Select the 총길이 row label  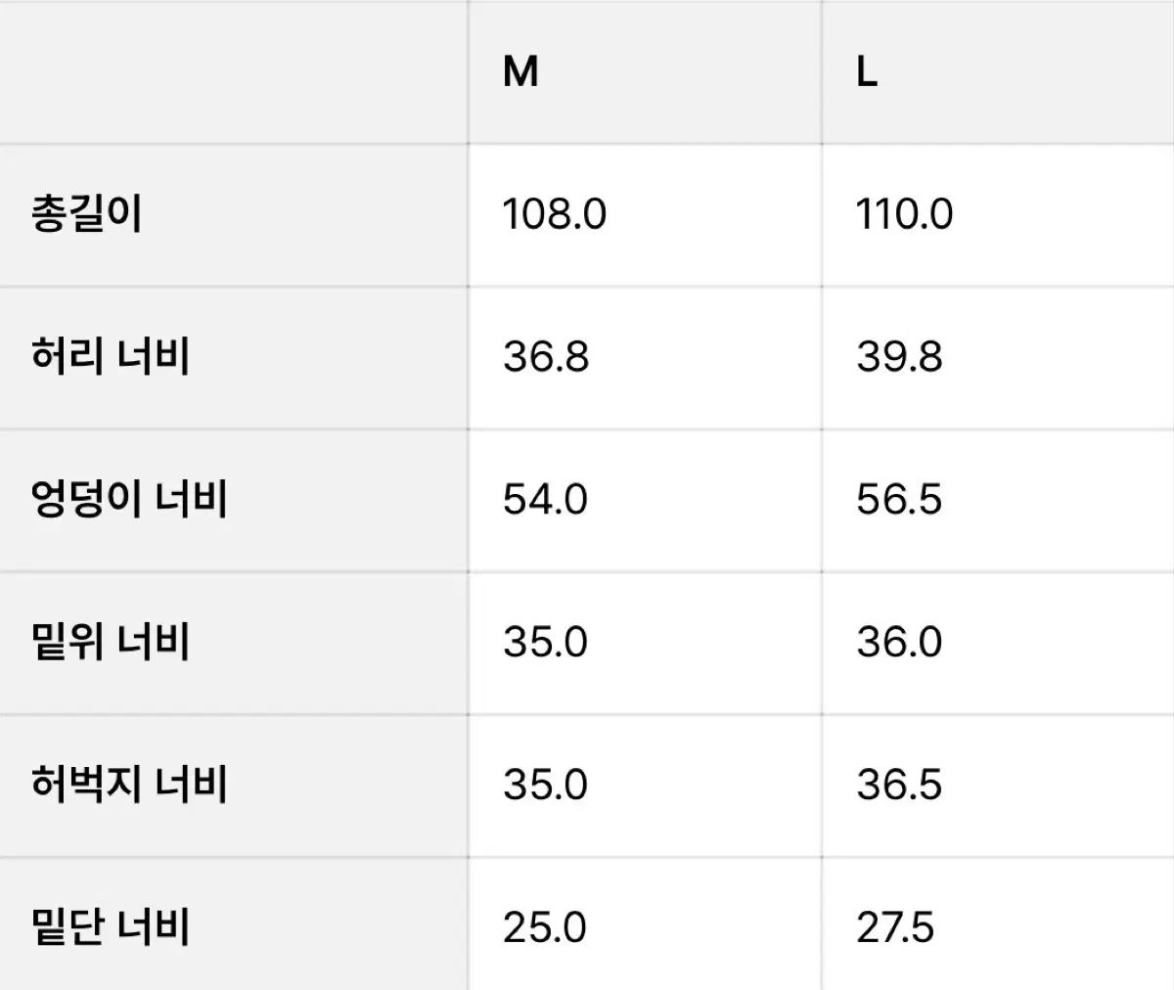[x=87, y=213]
